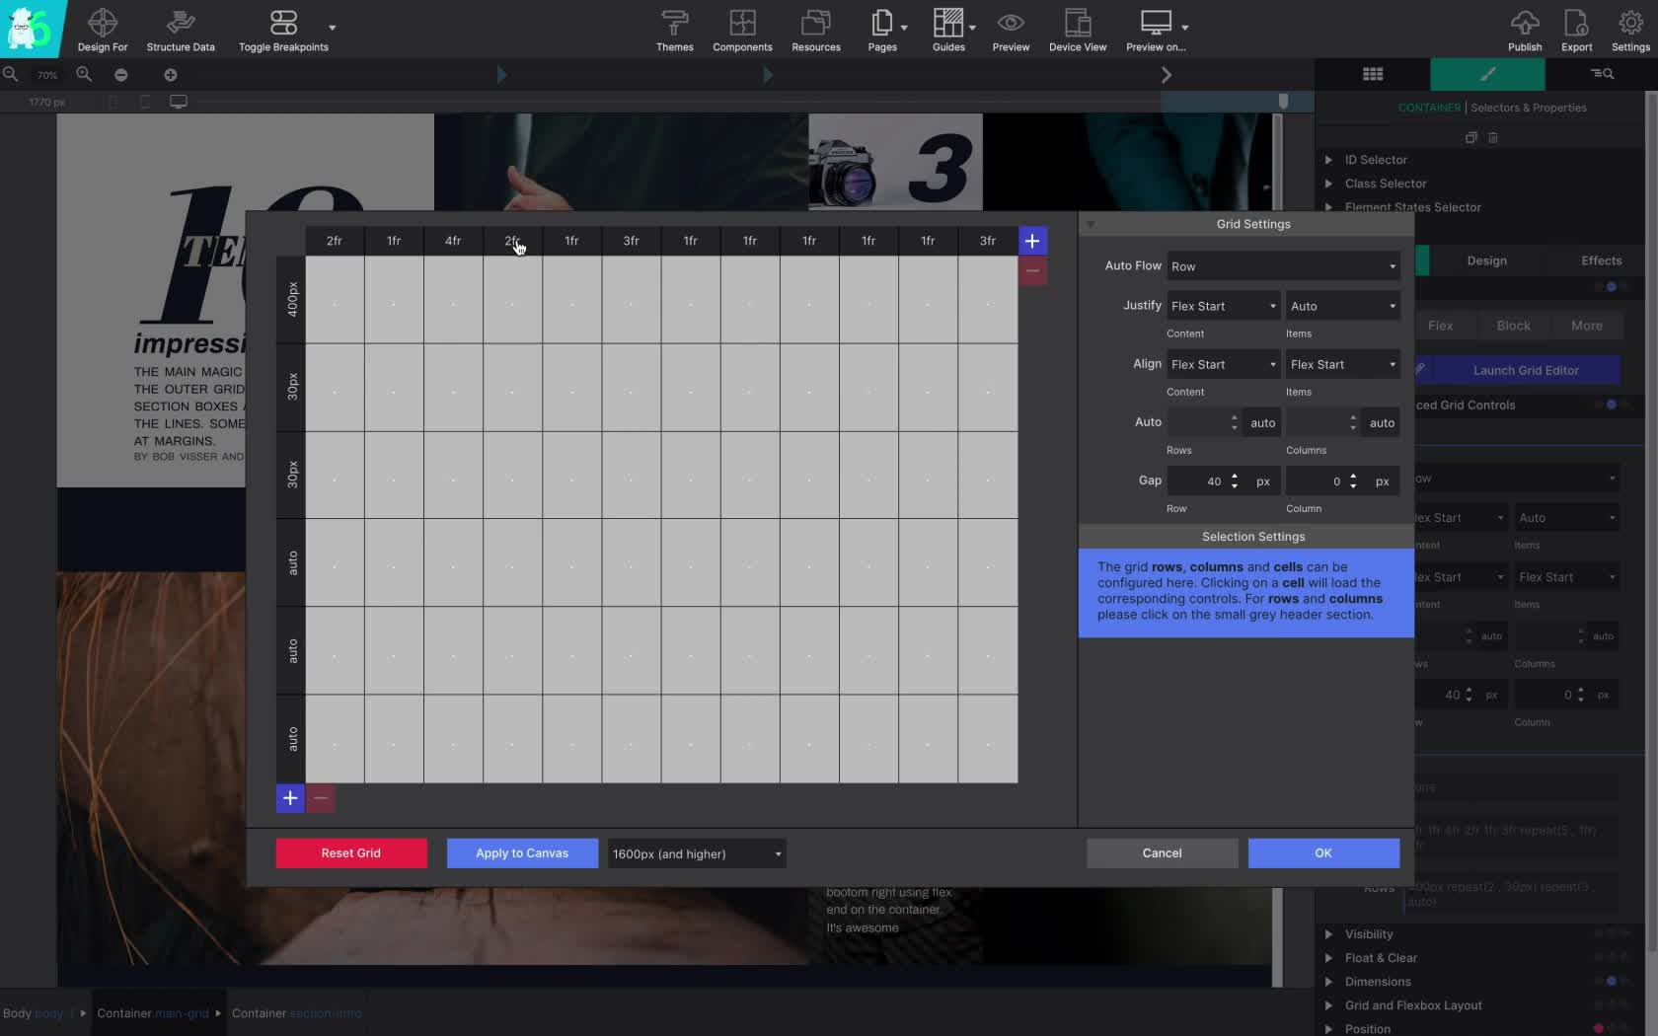Open the Themes panel
Viewport: 1658px width, 1036px height.
(x=675, y=29)
